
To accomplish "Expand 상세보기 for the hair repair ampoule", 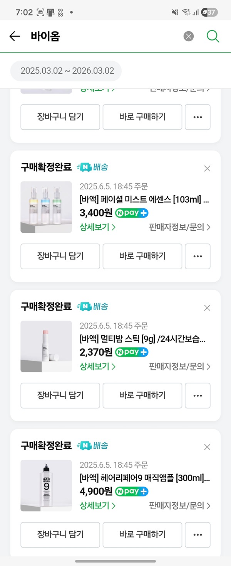I will [97, 505].
